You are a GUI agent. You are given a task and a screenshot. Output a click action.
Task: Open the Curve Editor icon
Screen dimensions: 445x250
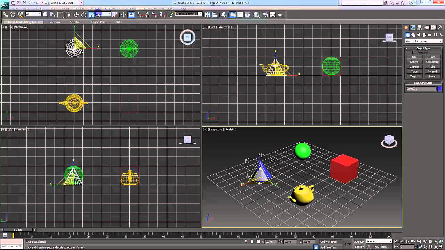point(240,15)
